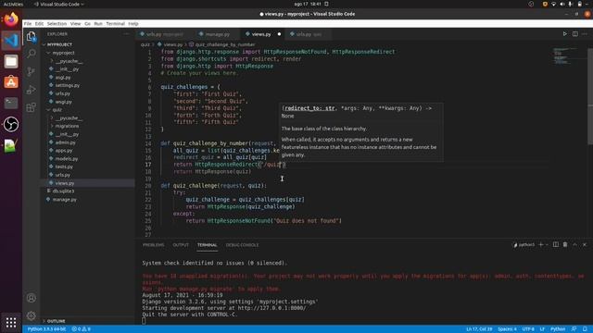Switch to the manage.py editor tab
593x333 pixels.
tap(218, 34)
